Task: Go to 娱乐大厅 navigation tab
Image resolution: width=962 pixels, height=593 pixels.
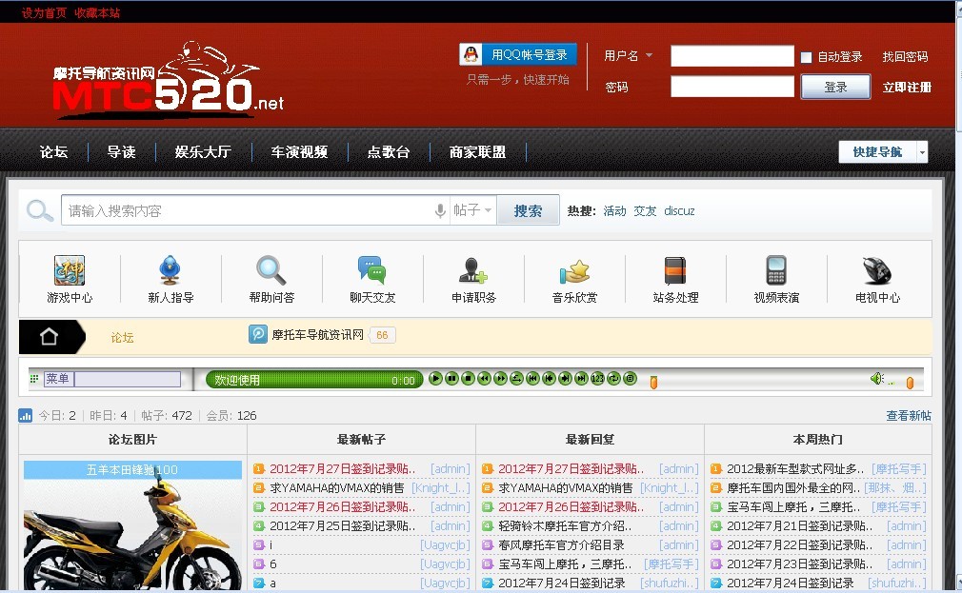Action: [203, 151]
